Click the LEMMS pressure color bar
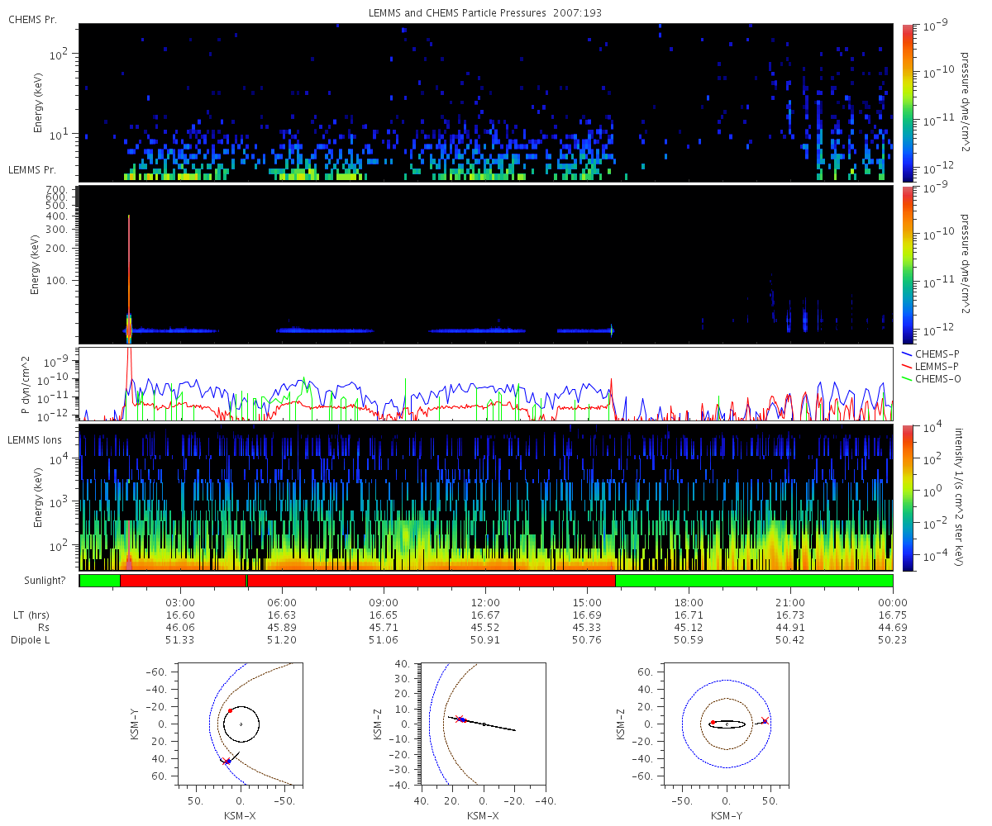Viewport: 992px width, 826px height. coord(908,265)
